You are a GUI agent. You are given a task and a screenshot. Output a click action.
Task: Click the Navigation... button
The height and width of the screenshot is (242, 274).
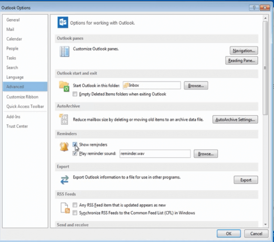pyautogui.click(x=244, y=51)
